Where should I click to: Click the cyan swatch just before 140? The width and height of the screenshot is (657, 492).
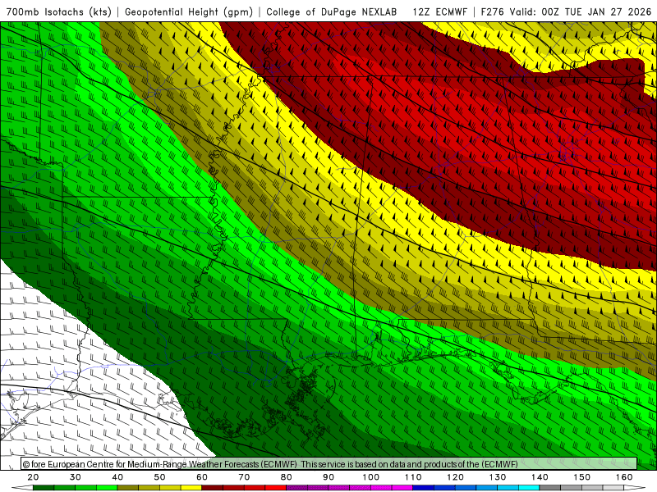coord(528,488)
